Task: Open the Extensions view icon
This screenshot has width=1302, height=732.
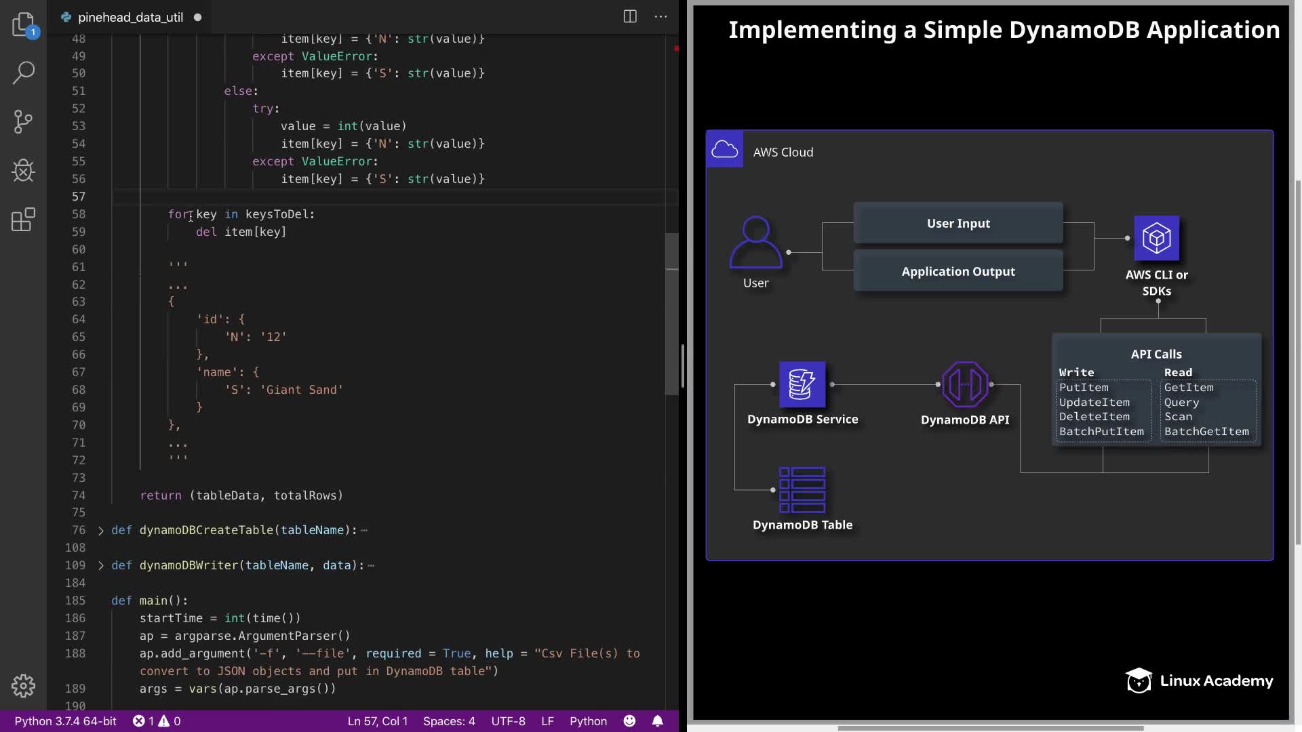Action: coord(23,220)
